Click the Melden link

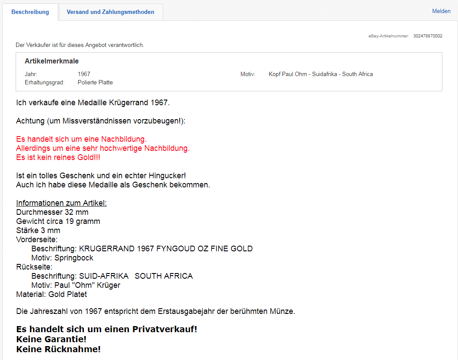[441, 11]
